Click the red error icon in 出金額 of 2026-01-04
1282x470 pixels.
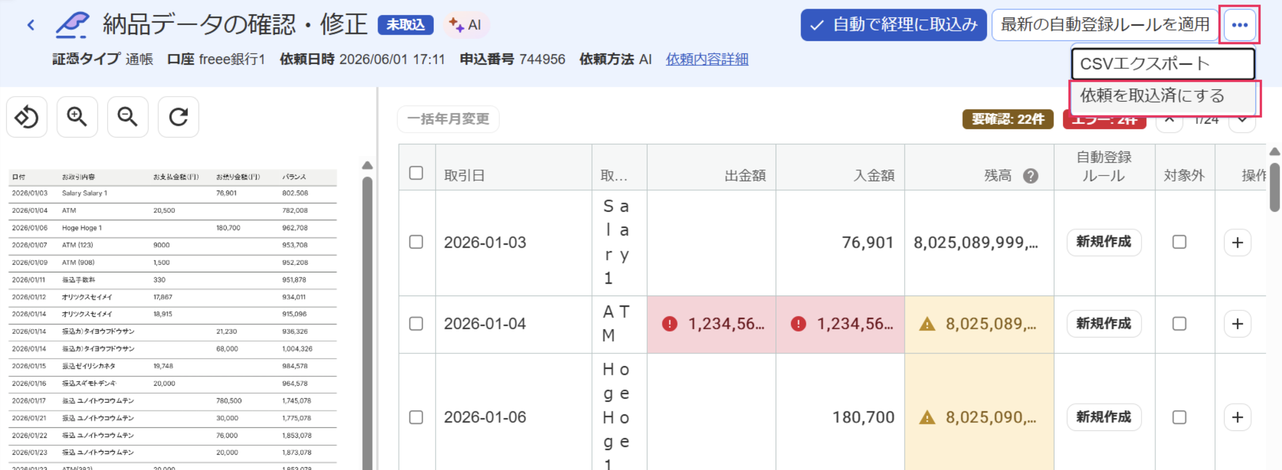pyautogui.click(x=670, y=324)
